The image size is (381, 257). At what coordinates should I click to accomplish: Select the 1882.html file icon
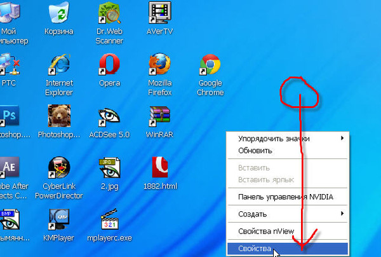(159, 167)
